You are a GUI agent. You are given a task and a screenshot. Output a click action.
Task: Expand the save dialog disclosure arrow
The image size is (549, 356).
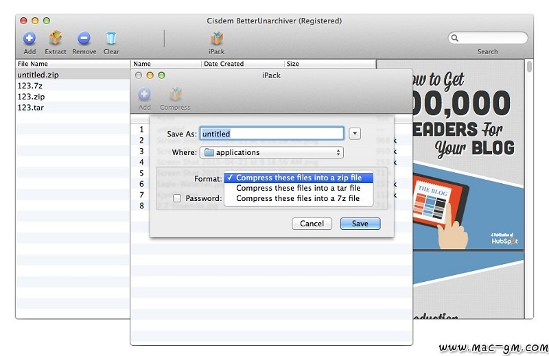355,134
